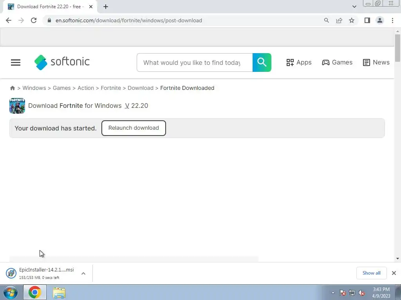
Task: Open File Explorer from the taskbar
Action: point(59,293)
